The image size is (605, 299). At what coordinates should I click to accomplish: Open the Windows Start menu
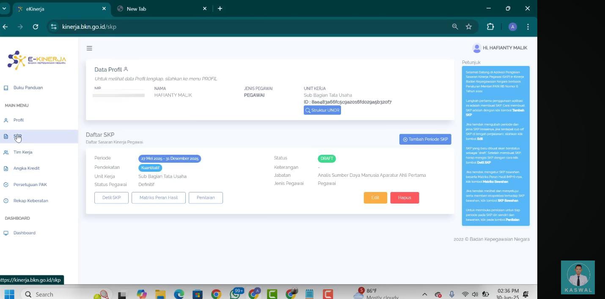coord(9,294)
